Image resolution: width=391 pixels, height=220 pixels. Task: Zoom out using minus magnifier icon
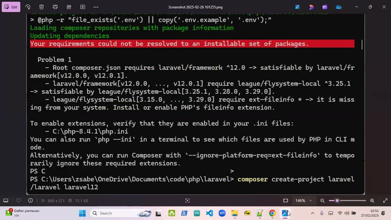coord(322,201)
